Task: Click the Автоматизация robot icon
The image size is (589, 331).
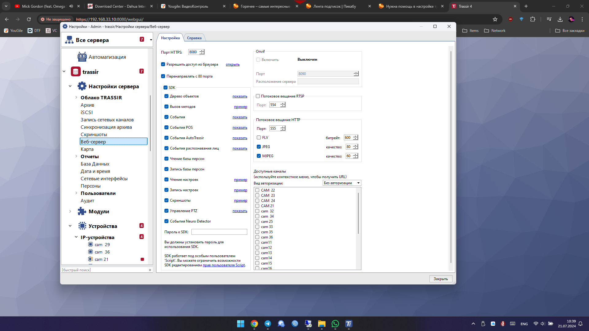Action: [82, 57]
